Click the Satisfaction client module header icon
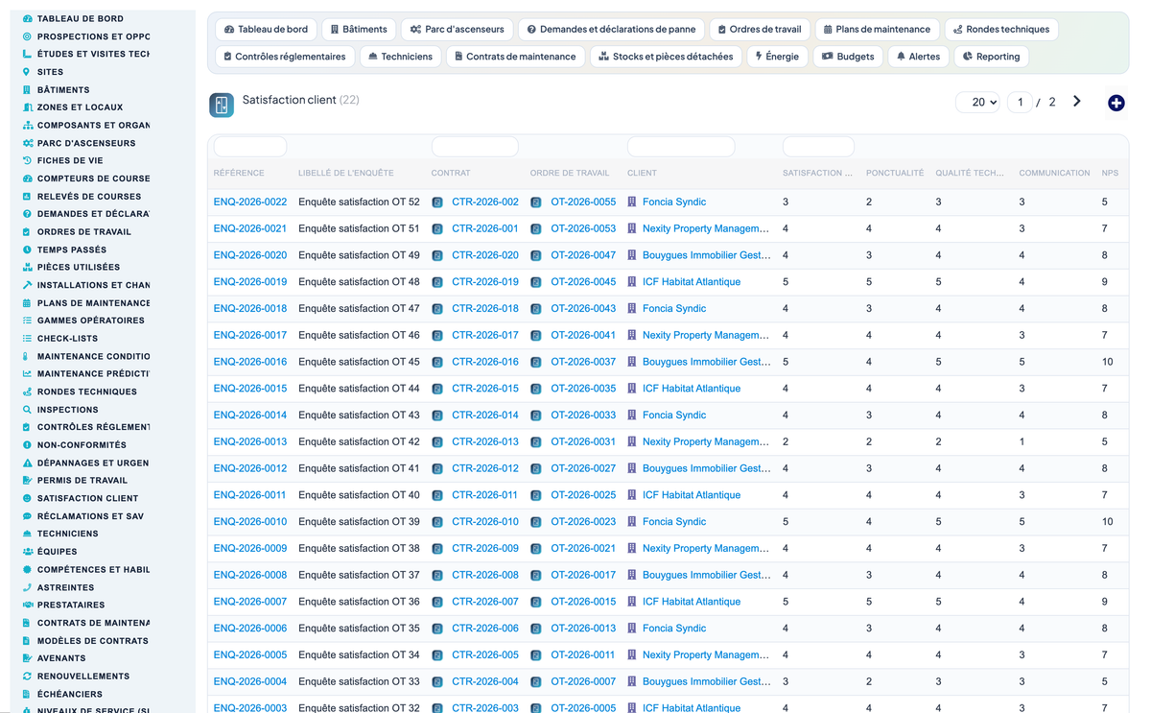The width and height of the screenshot is (1151, 713). (222, 106)
